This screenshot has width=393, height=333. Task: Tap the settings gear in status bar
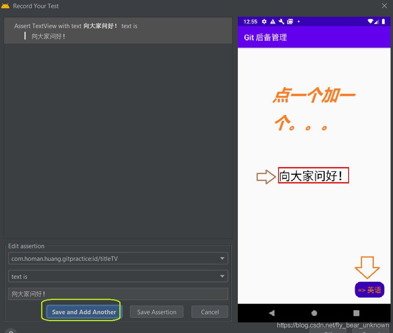click(264, 22)
